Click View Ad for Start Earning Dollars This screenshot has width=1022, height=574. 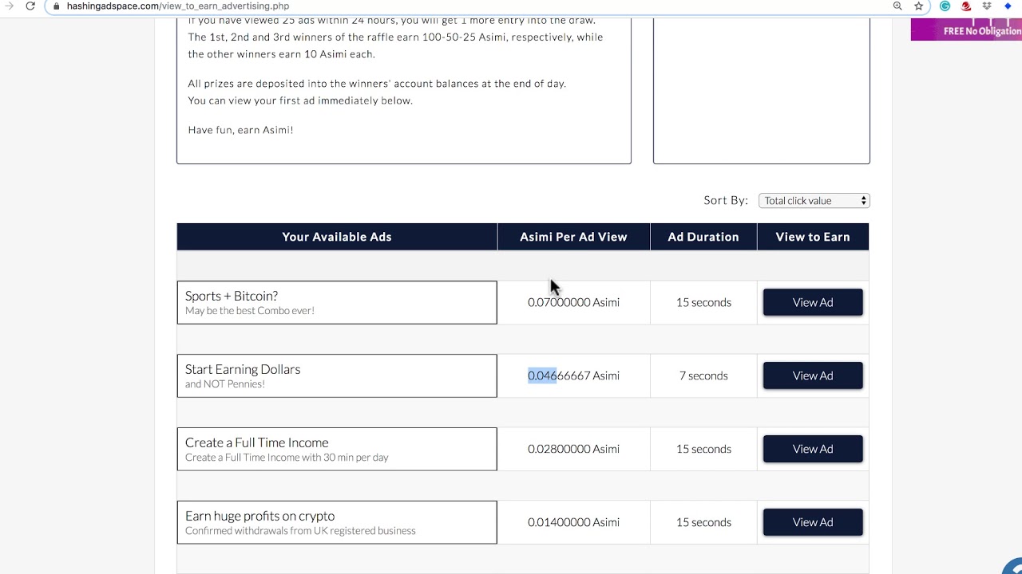click(813, 375)
